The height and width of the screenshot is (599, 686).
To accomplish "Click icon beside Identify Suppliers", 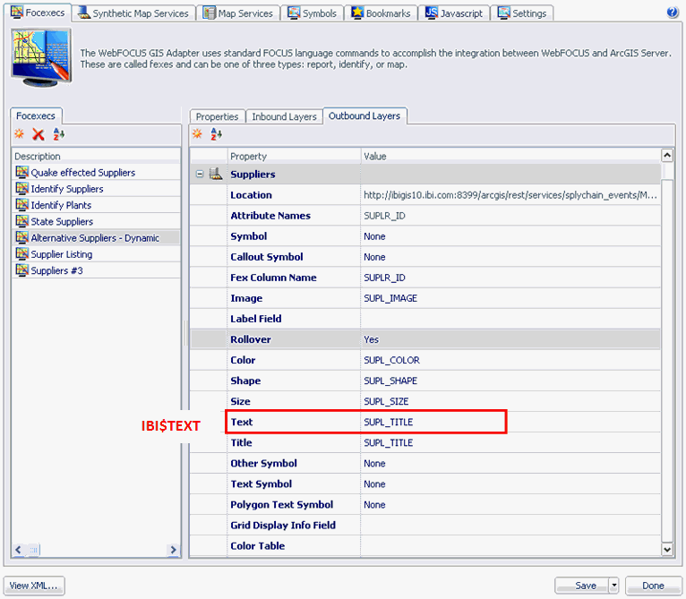I will [21, 188].
